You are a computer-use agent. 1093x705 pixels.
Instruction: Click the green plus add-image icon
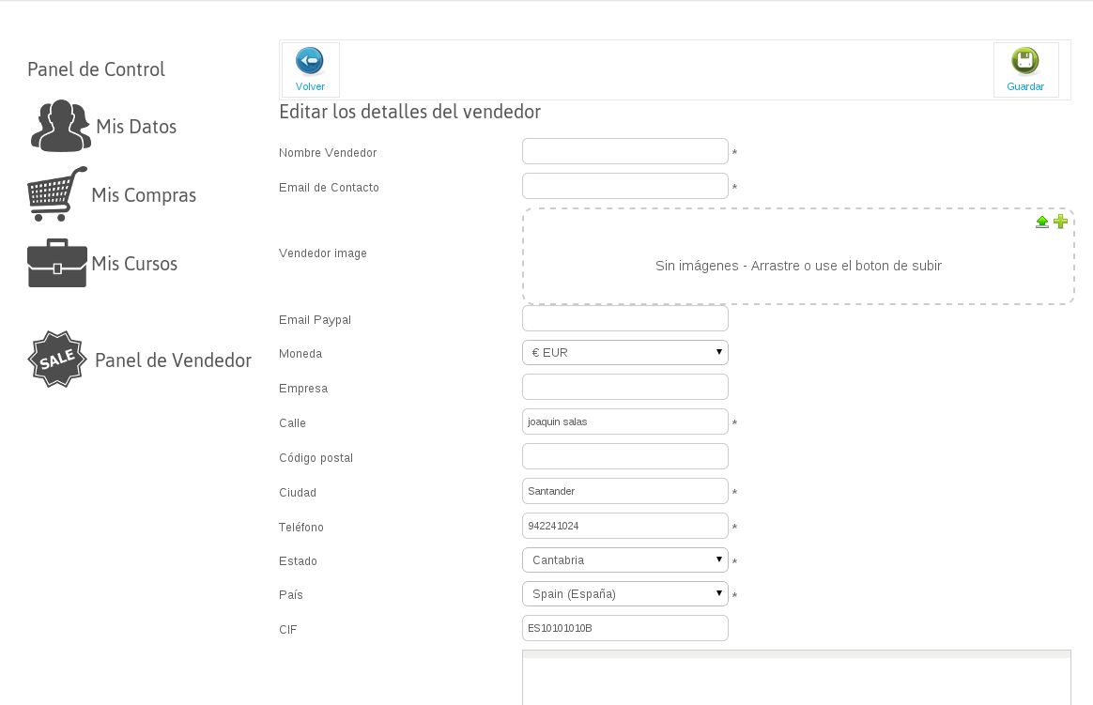pyautogui.click(x=1061, y=222)
